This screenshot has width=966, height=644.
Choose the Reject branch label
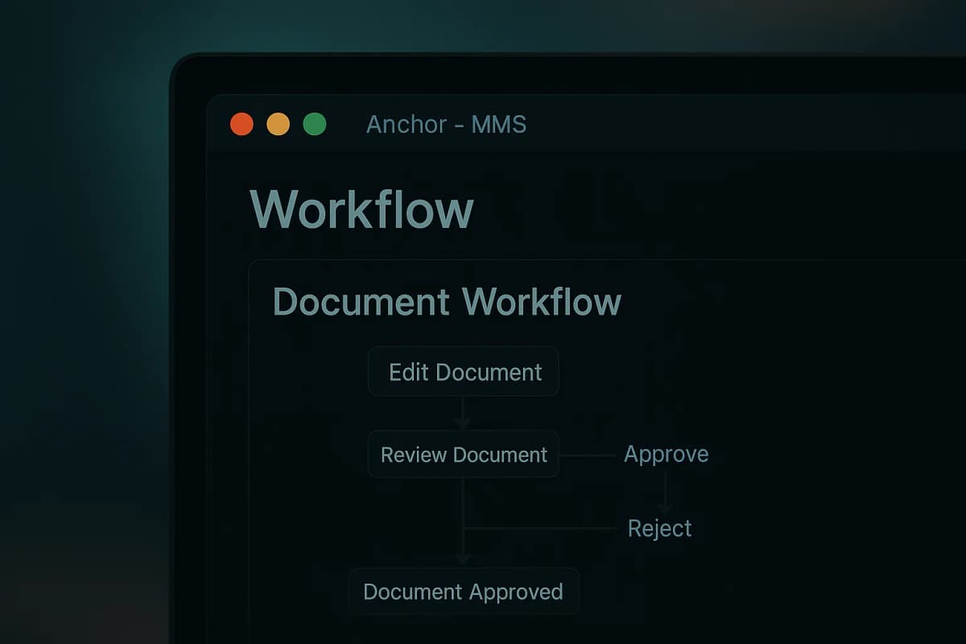(x=660, y=528)
